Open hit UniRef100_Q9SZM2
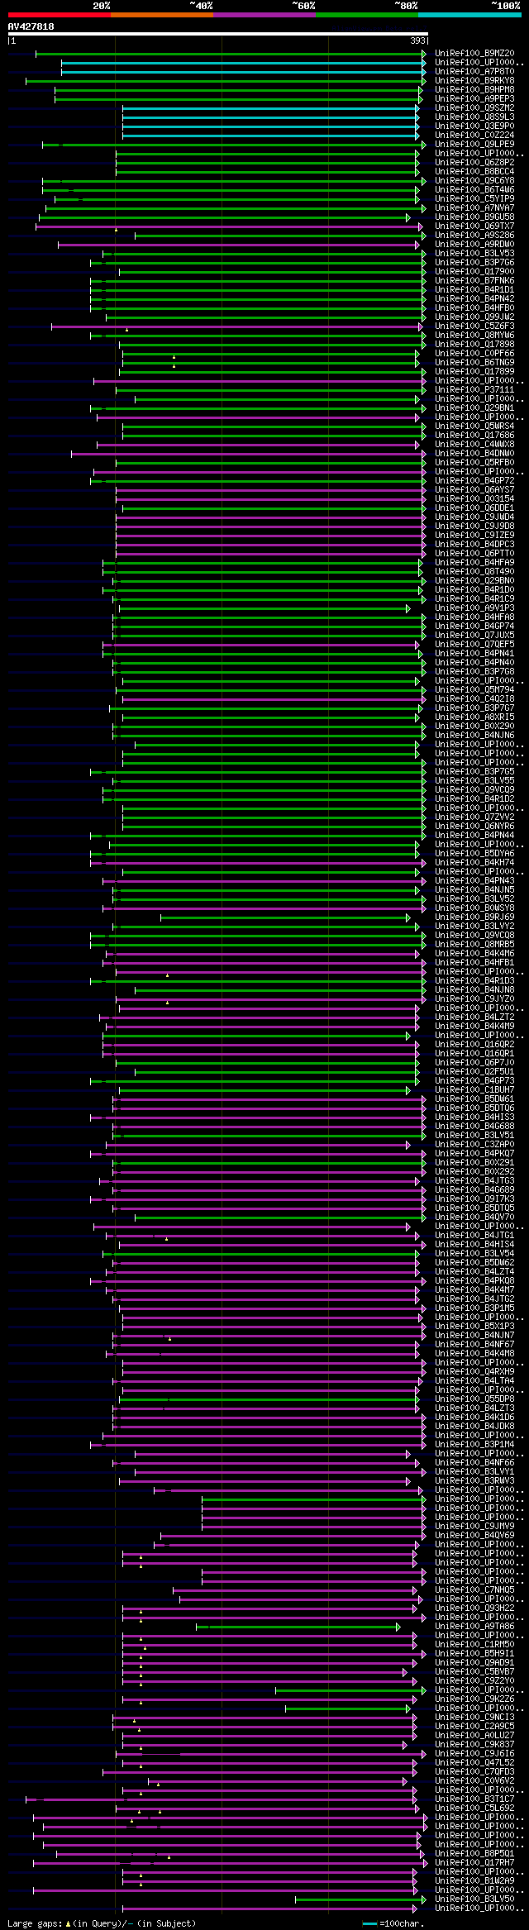 pos(474,108)
